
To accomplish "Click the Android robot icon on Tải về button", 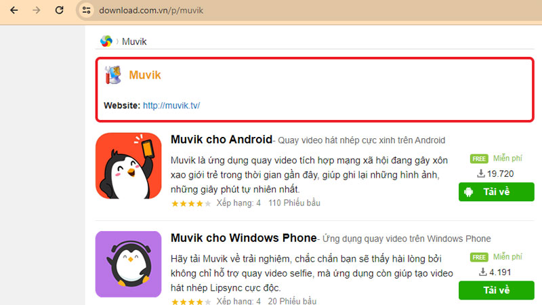I will pos(468,192).
